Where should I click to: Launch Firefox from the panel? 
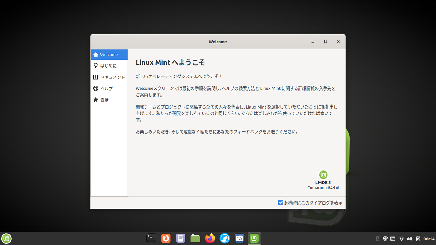210,239
